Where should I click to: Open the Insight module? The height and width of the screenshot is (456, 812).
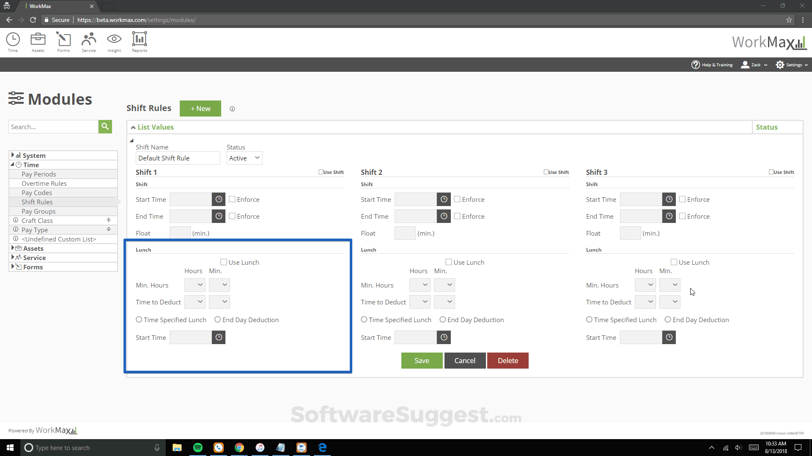coord(114,42)
